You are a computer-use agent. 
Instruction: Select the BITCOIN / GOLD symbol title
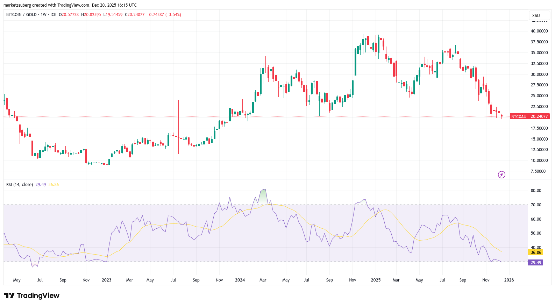pos(21,15)
